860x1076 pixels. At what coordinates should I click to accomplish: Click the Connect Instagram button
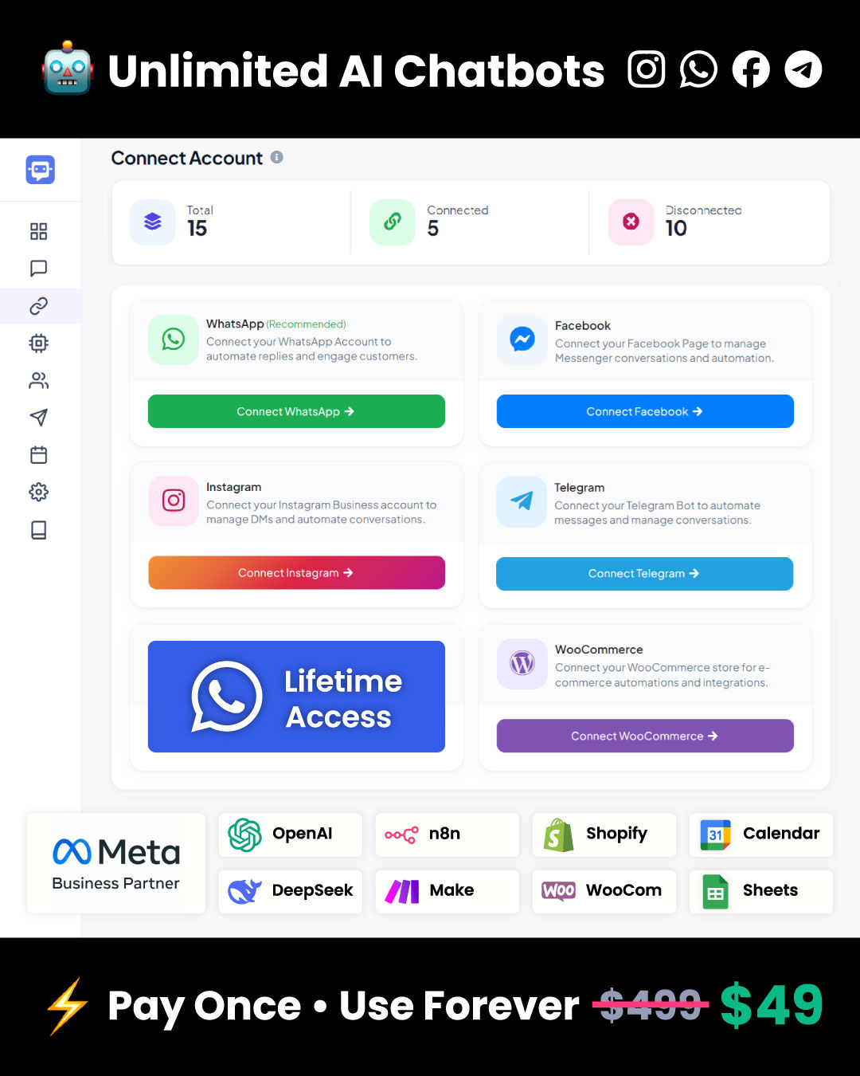[296, 572]
